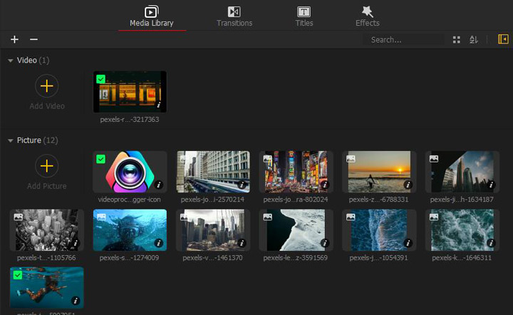This screenshot has height=315, width=513.
Task: Show info for video clip pexels-r...-3217363
Action: pos(159,105)
